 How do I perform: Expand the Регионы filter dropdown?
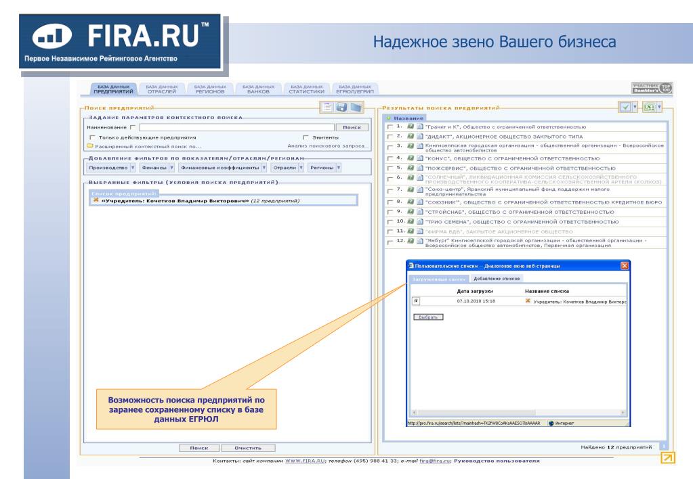click(339, 168)
